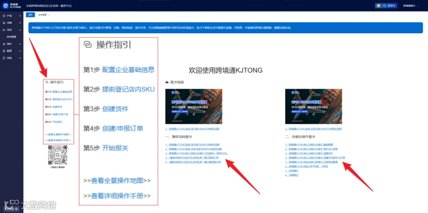Play the left FBA 9810 tutorial video thumbnail
Screen dimensions: 428x213
(x=194, y=106)
